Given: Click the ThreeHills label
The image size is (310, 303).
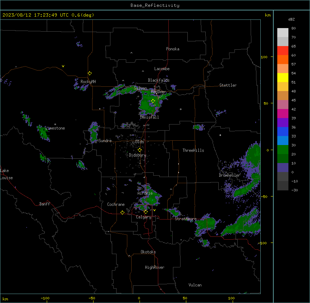Looking at the screenshot, I should [x=193, y=150].
